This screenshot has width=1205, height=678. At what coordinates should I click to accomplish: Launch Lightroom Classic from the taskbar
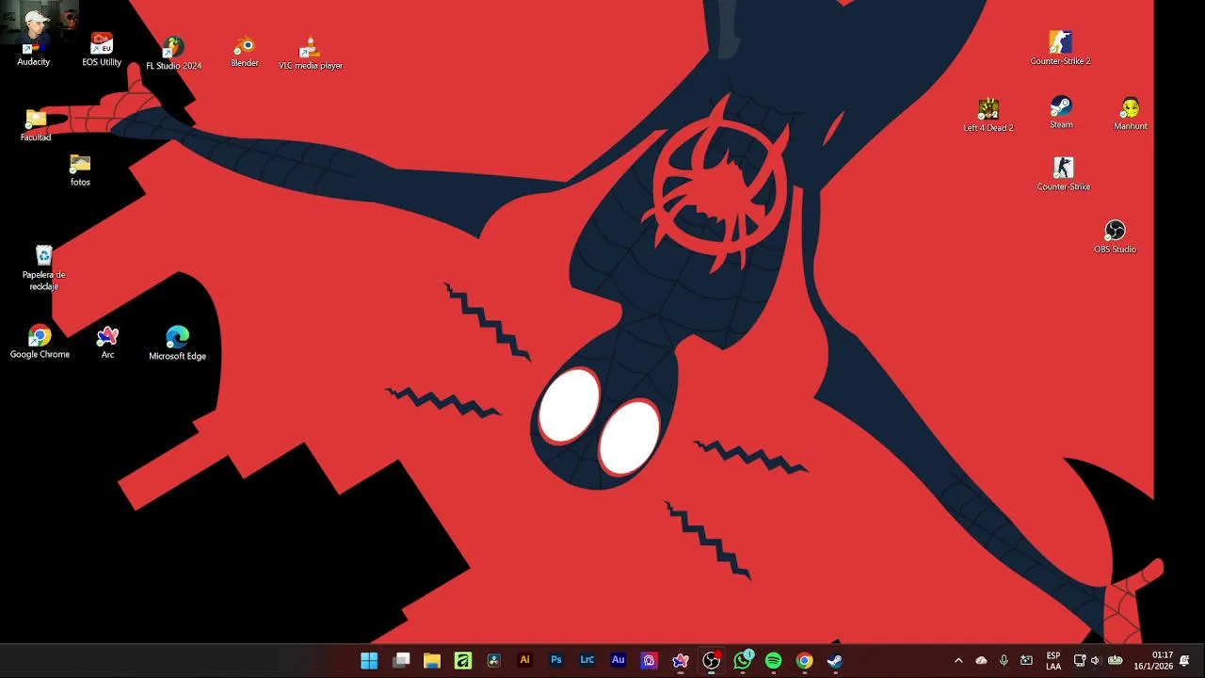(587, 661)
